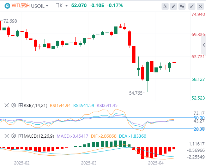Click the RSI1:44.94 value
This screenshot has height=167, width=206.
point(60,106)
